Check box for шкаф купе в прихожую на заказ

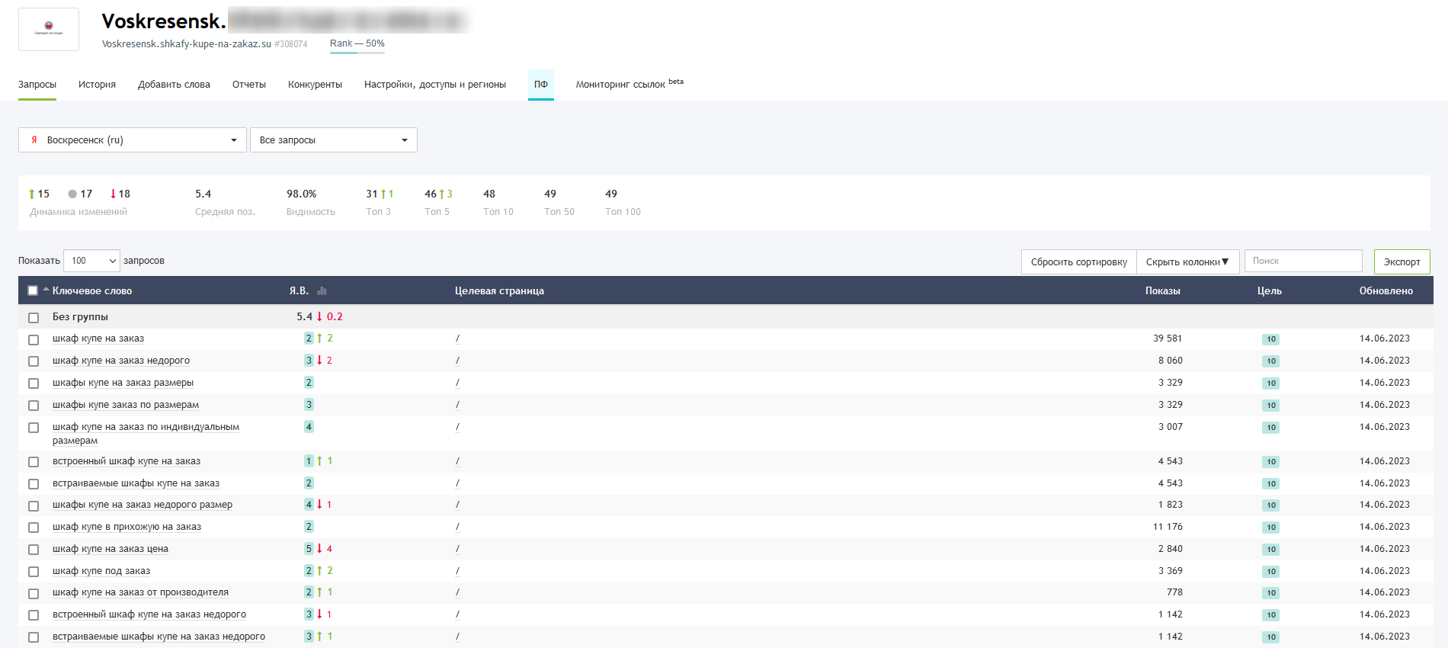(x=34, y=528)
